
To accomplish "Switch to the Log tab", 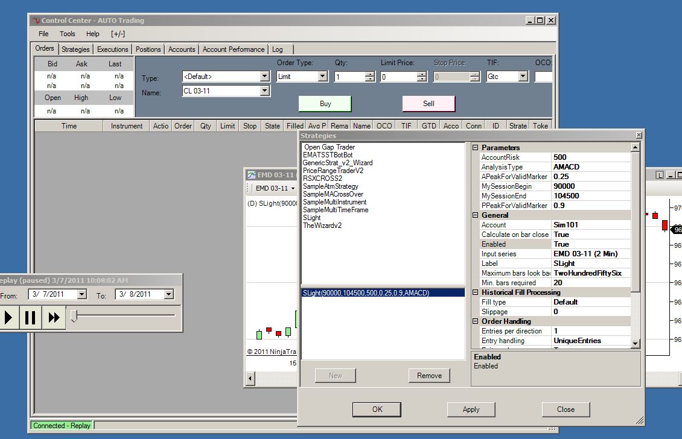I will (x=278, y=49).
